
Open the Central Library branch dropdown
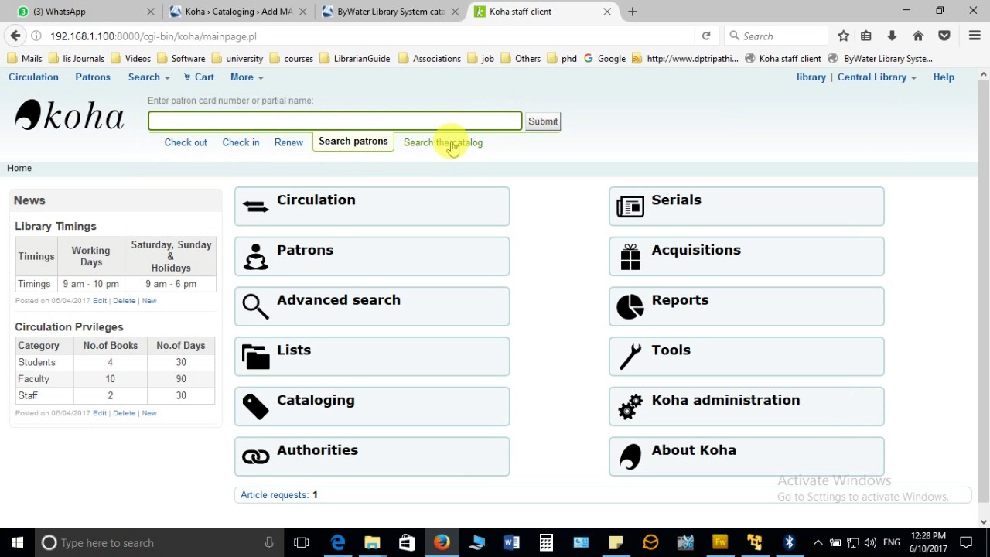tap(877, 77)
